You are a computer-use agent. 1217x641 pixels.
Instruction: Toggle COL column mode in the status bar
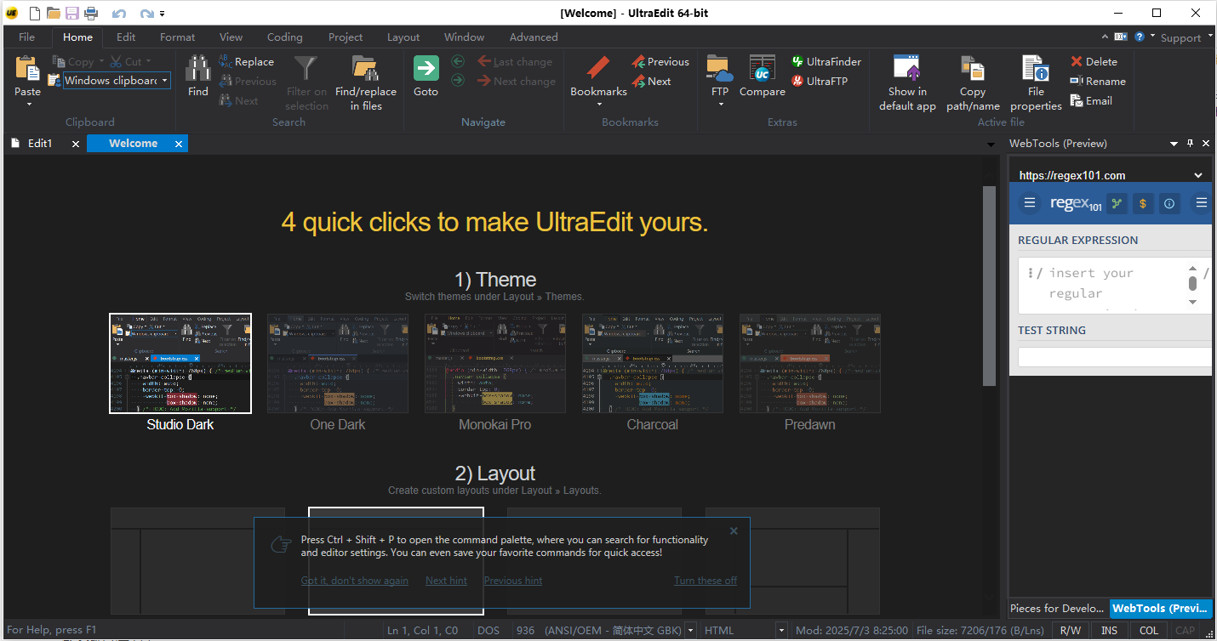point(1149,629)
